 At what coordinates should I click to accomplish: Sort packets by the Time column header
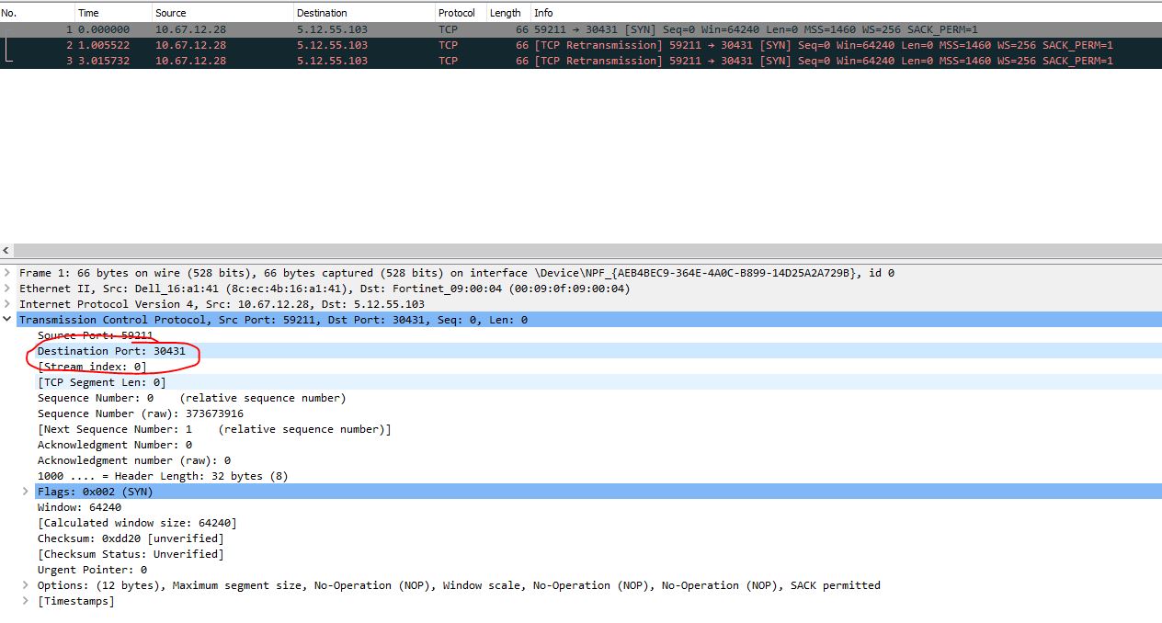tap(88, 13)
